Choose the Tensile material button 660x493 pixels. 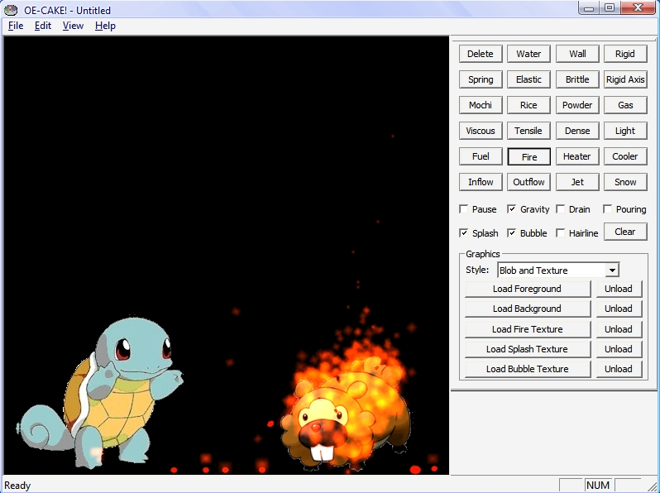(x=528, y=131)
